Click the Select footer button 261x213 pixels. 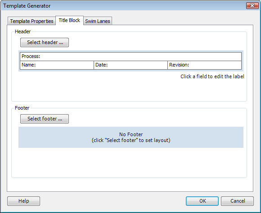(x=45, y=119)
